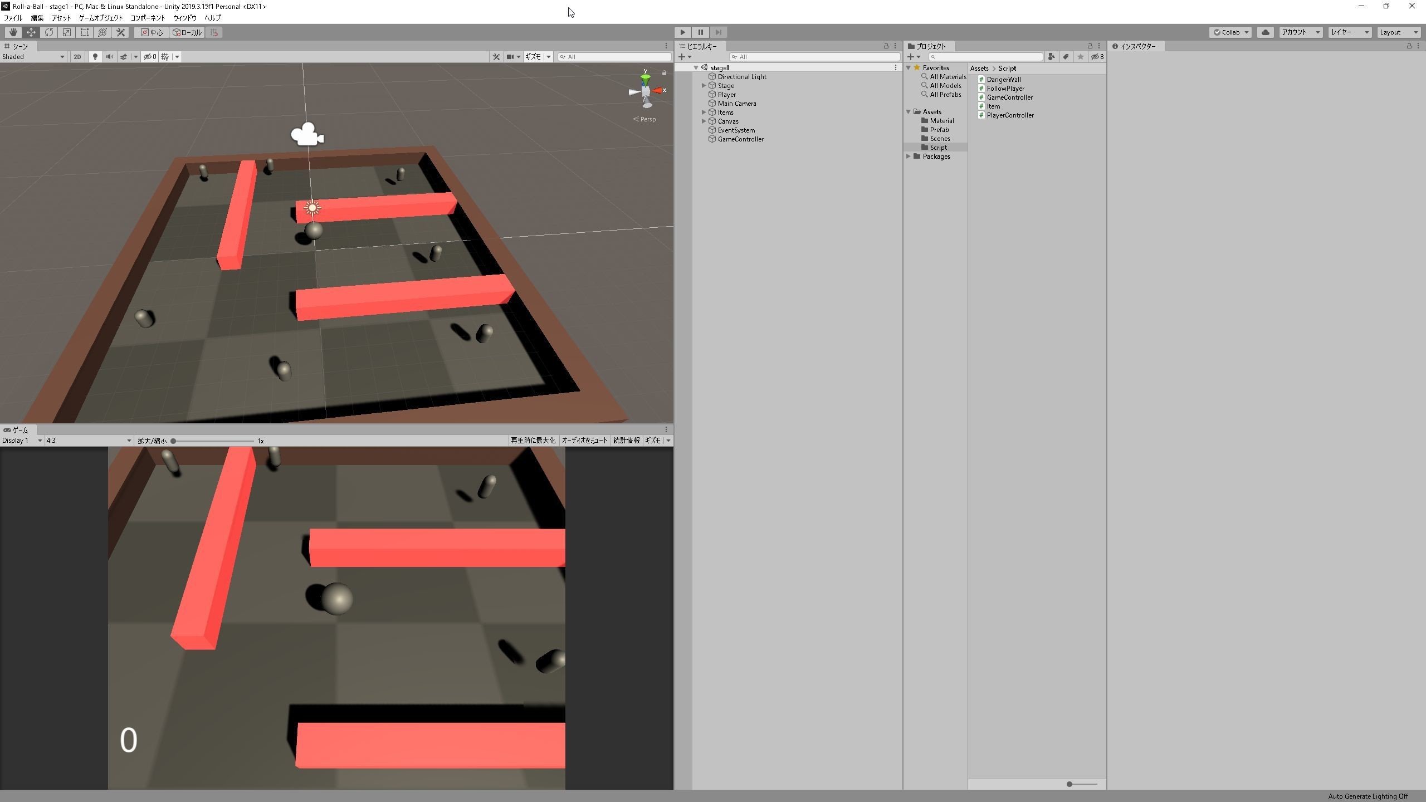This screenshot has height=802, width=1426.
Task: Select the Rect Transform tool
Action: pos(85,32)
